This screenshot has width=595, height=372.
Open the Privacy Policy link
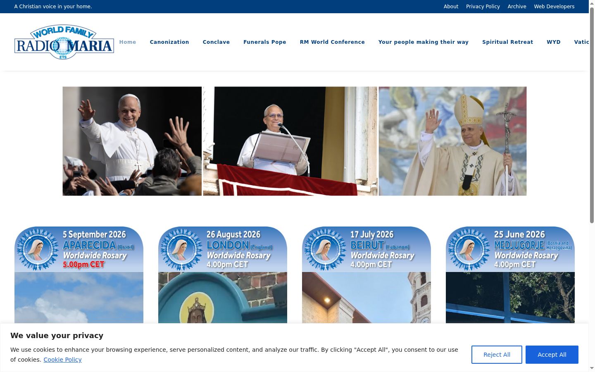(x=483, y=7)
